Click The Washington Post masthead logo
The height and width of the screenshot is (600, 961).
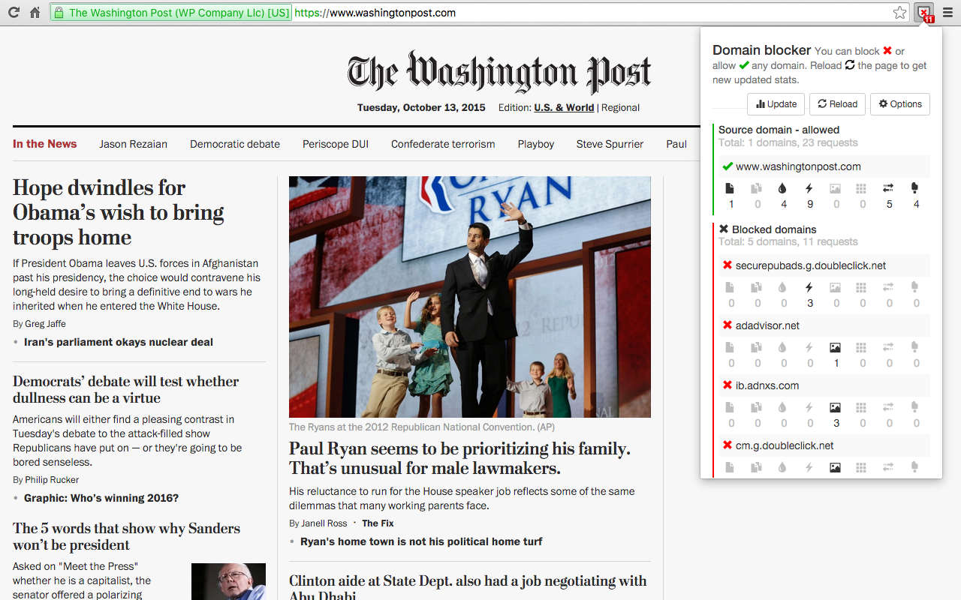click(499, 73)
